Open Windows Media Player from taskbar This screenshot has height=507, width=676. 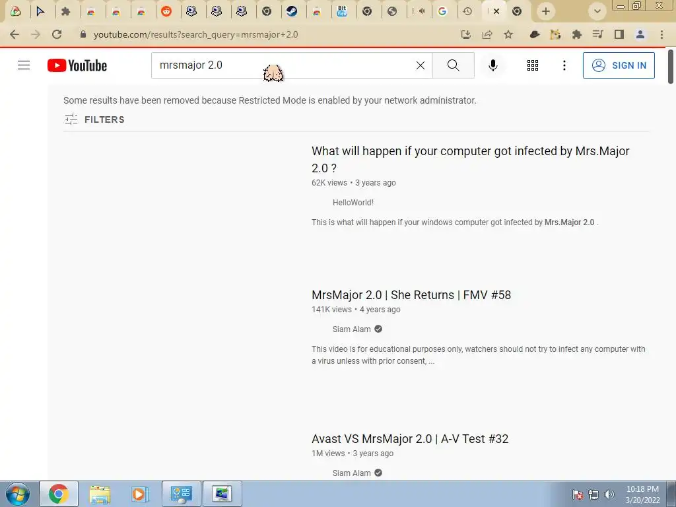point(139,494)
